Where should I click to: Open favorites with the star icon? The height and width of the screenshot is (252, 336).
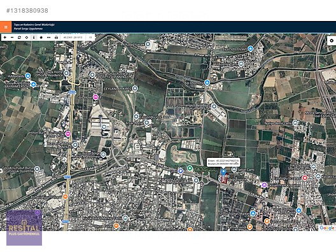point(41,38)
